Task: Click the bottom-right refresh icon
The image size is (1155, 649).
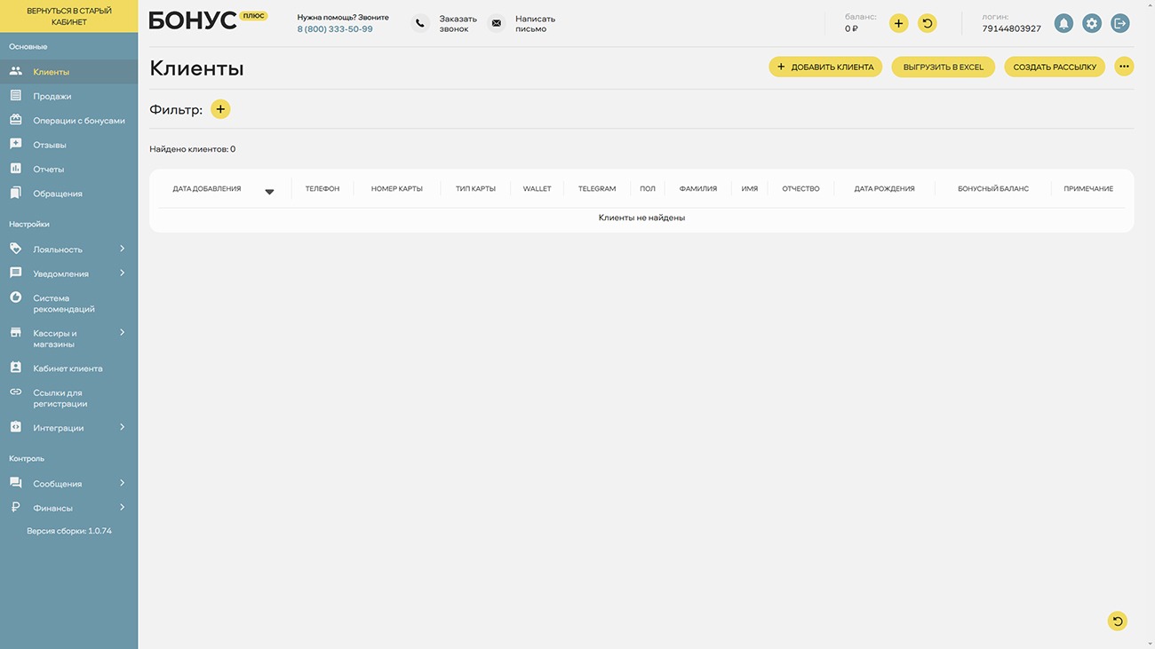Action: 1117,621
